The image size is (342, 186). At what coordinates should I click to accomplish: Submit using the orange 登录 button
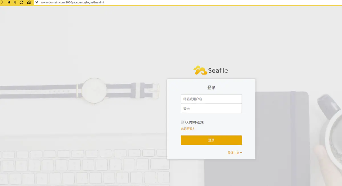tap(211, 140)
